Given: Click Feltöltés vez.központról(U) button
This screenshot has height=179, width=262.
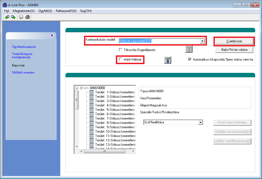Looking at the screenshot, I should point(232,132).
